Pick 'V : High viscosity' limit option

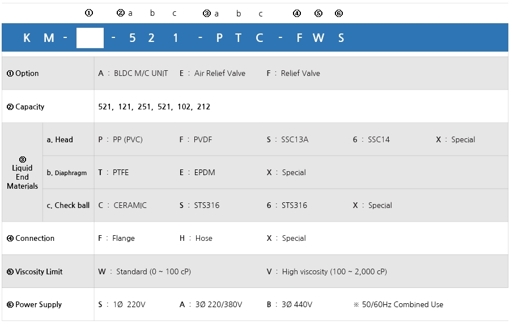pos(327,271)
